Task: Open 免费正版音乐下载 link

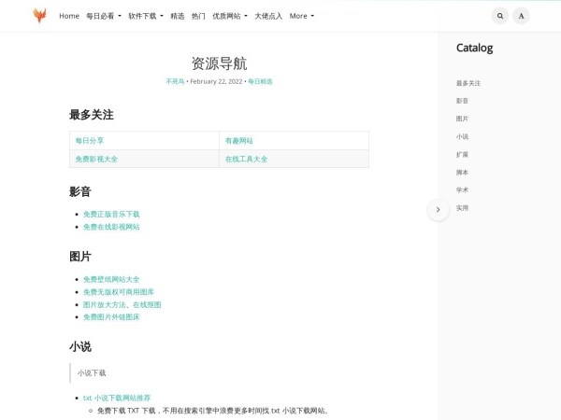Action: click(111, 214)
